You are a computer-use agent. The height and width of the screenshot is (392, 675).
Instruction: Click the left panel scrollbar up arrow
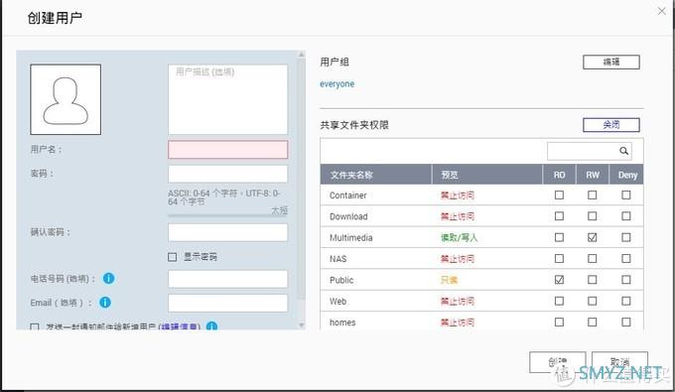[302, 55]
